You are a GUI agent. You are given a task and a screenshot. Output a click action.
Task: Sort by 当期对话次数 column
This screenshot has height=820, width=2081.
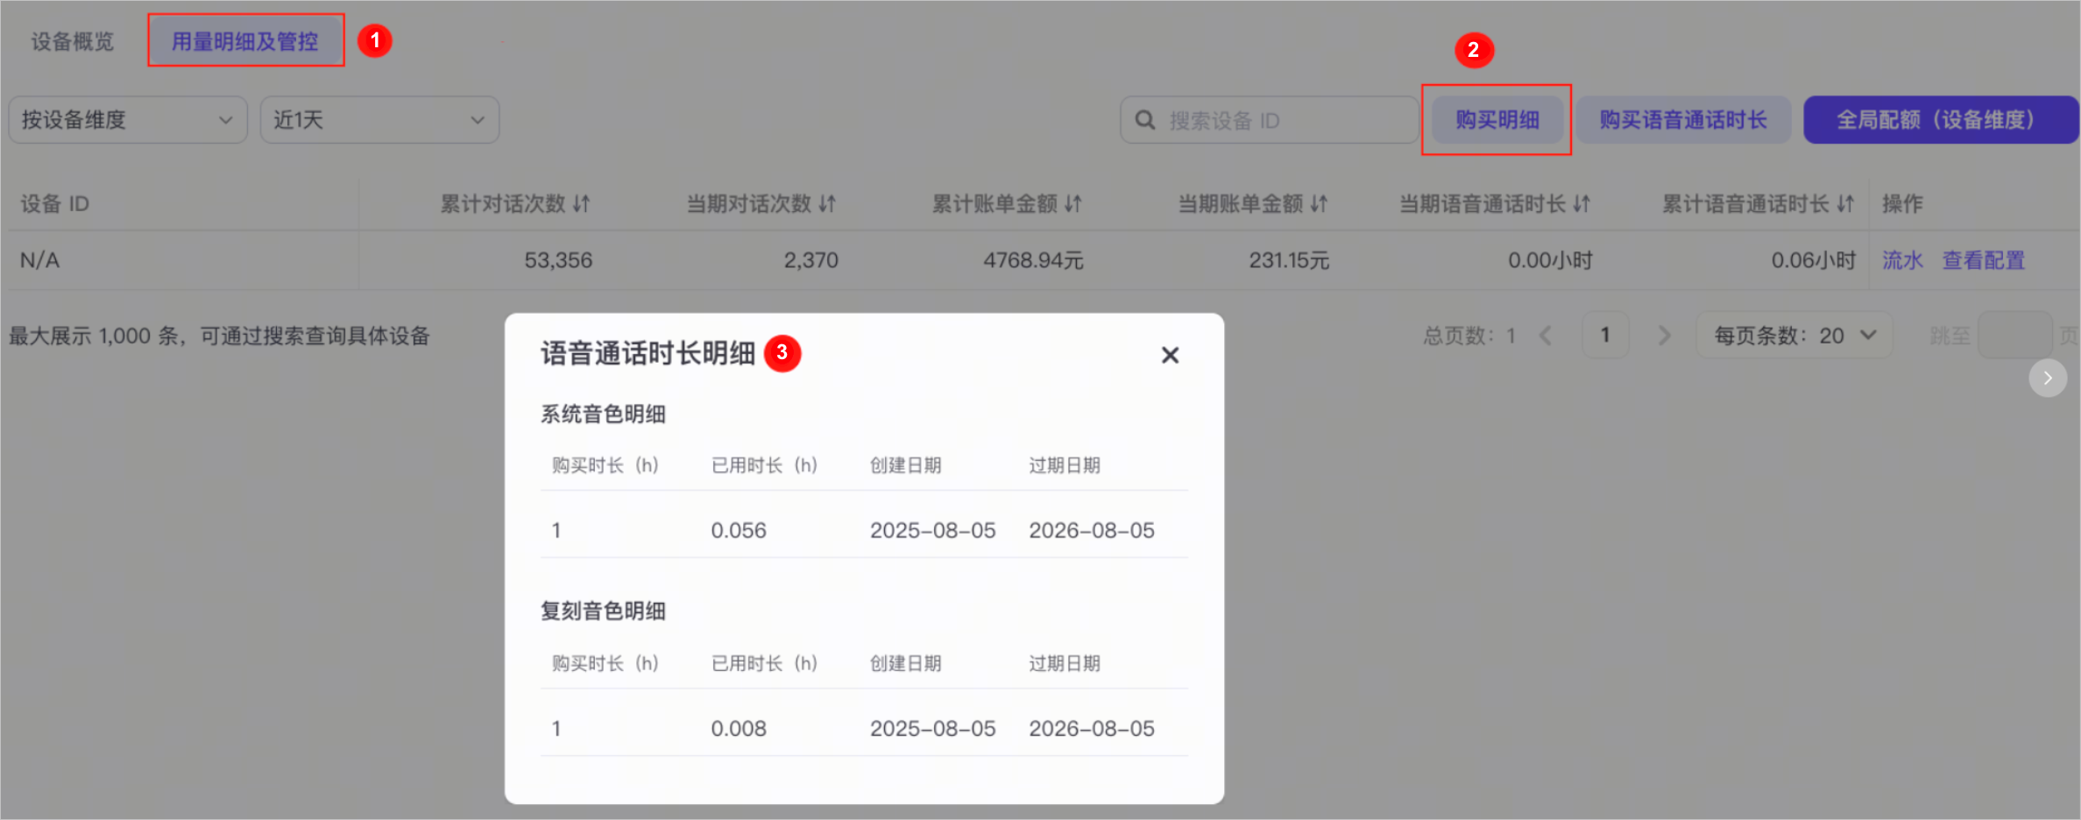click(x=827, y=204)
